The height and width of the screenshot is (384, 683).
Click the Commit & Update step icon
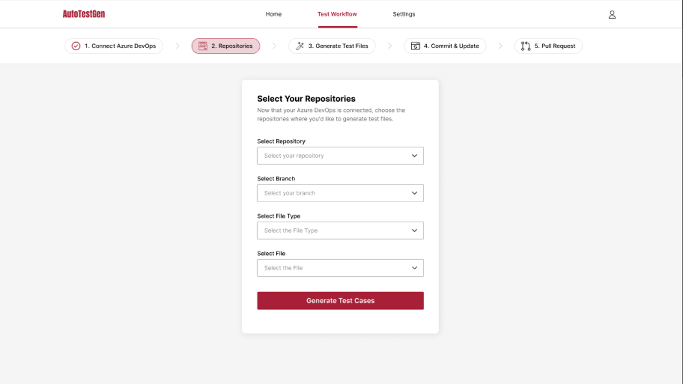415,46
